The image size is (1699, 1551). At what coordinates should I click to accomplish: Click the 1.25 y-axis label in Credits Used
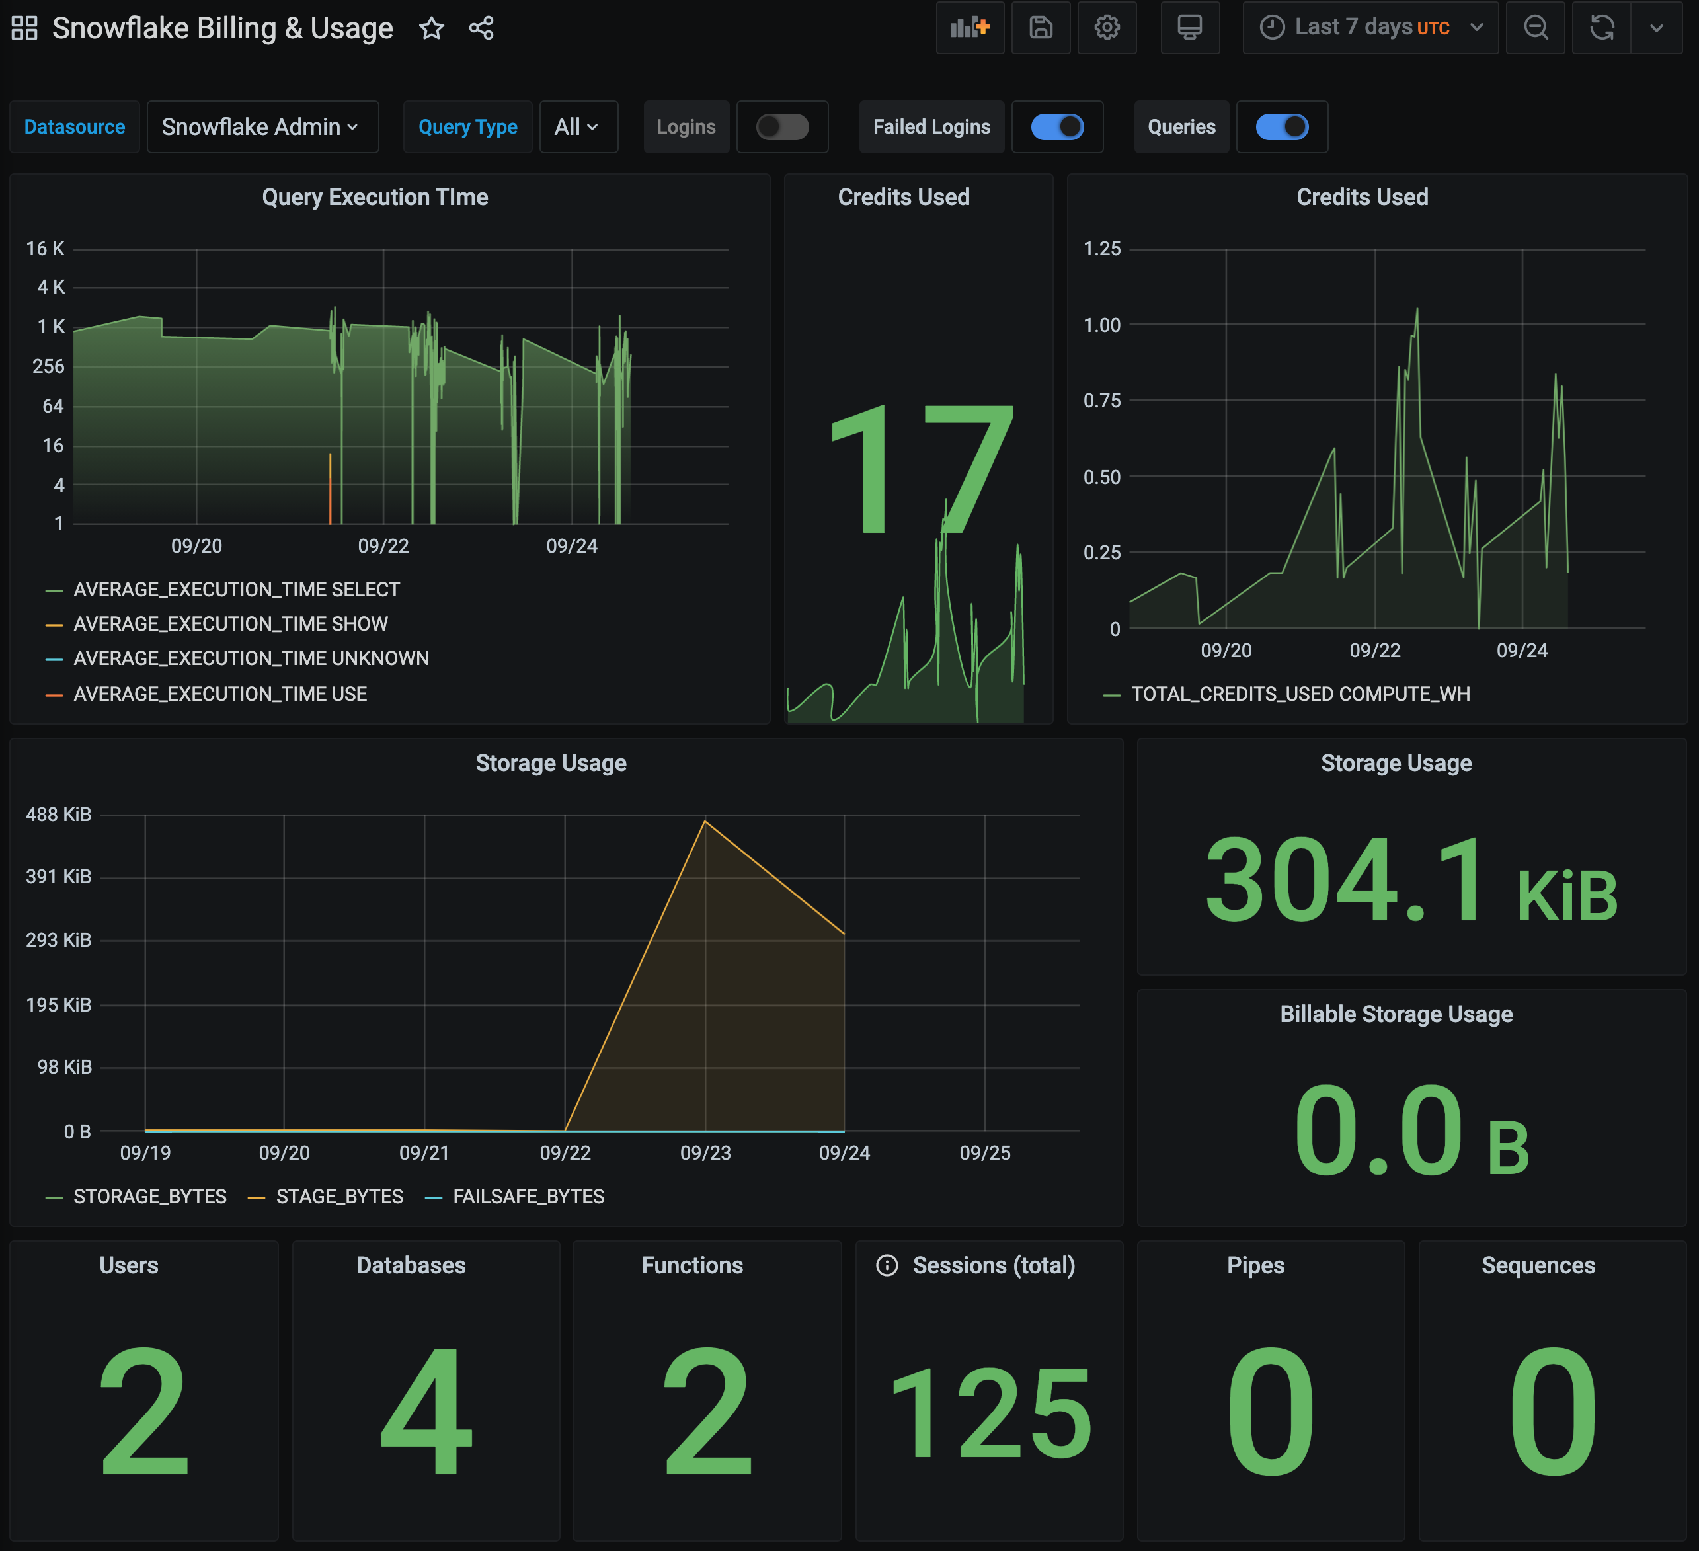click(1101, 249)
